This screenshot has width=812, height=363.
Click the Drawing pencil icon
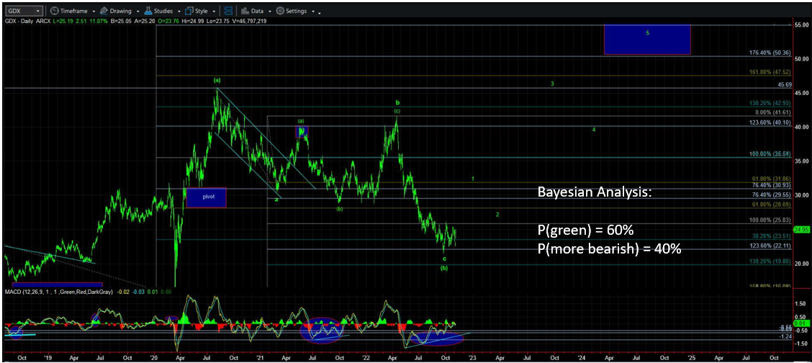click(x=103, y=11)
